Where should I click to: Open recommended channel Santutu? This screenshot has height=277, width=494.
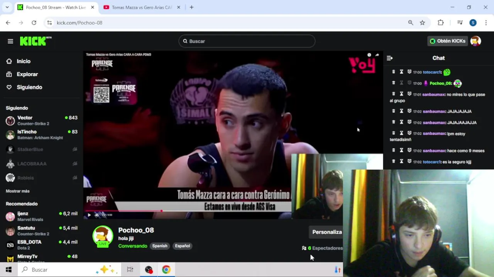point(42,231)
